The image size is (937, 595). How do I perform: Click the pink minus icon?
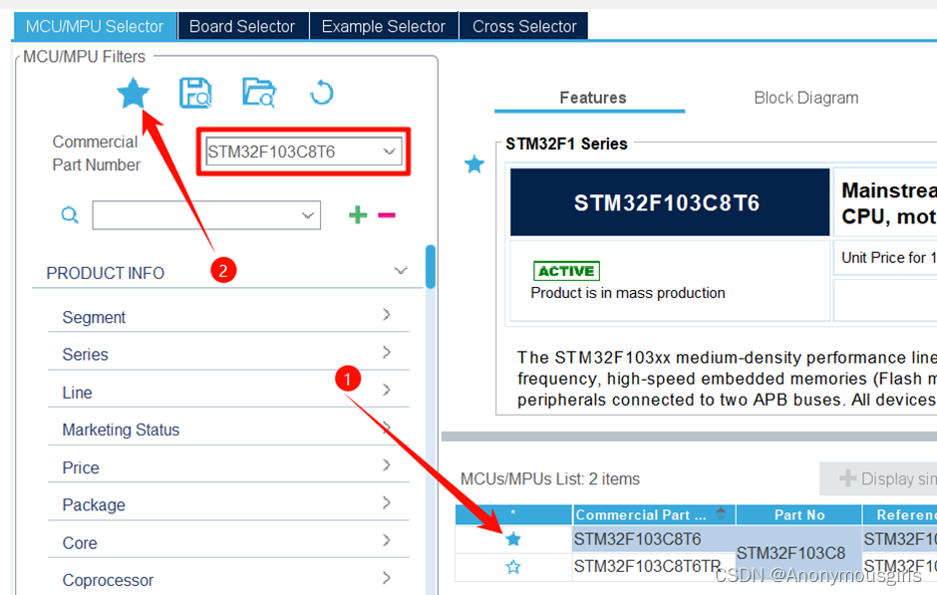[x=387, y=215]
